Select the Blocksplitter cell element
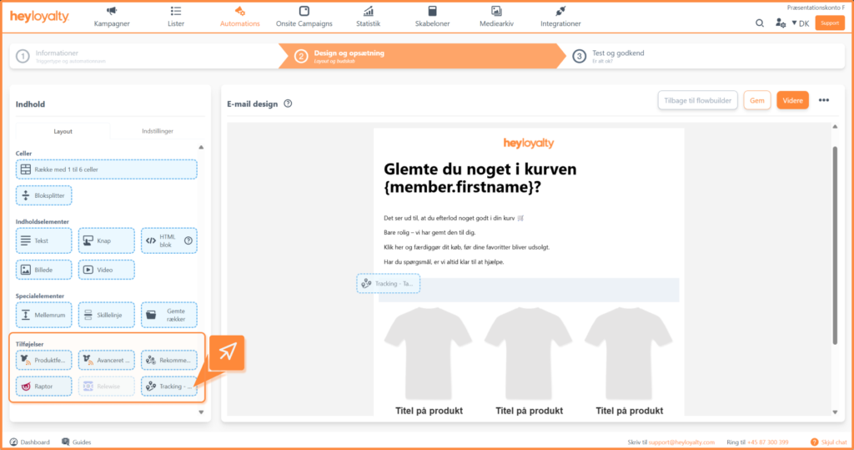Image resolution: width=854 pixels, height=450 pixels. click(43, 195)
